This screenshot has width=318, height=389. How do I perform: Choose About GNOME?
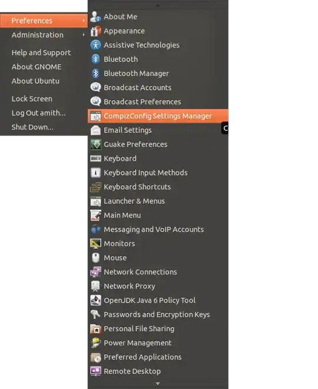[x=37, y=67]
